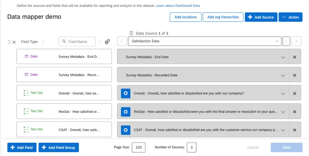Click the Page Size input field

pyautogui.click(x=139, y=147)
